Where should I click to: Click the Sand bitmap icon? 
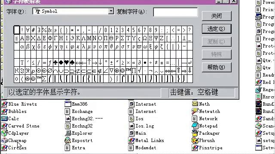259,118
